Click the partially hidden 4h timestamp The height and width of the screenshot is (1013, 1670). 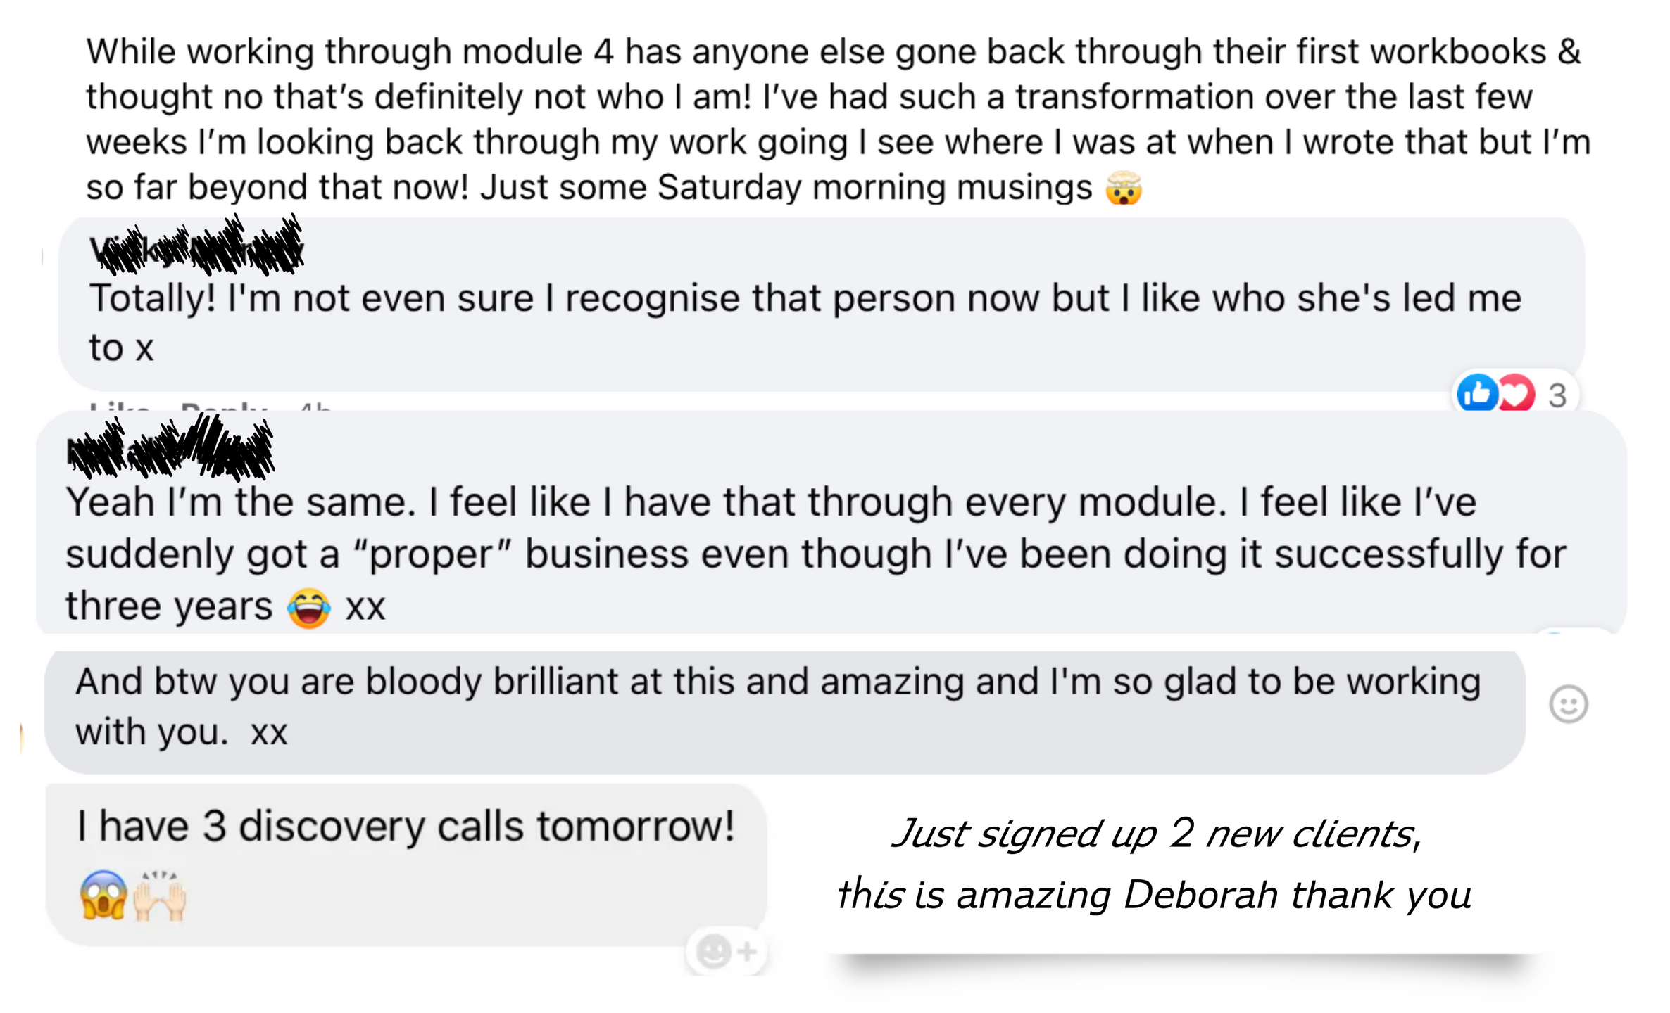[314, 407]
